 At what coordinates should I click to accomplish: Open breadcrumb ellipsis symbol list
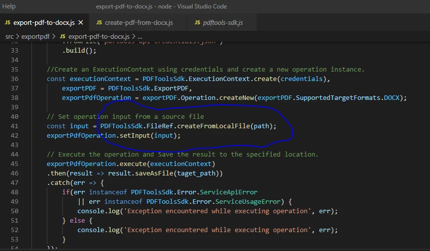(140, 37)
